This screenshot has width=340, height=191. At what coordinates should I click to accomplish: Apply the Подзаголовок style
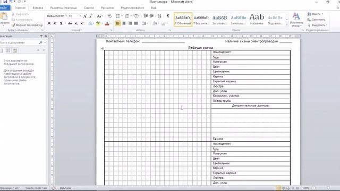click(275, 20)
